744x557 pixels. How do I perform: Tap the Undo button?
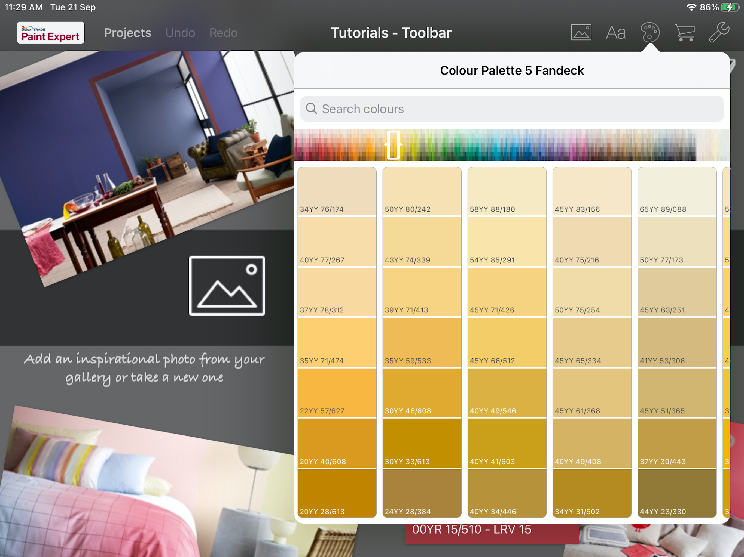(180, 33)
